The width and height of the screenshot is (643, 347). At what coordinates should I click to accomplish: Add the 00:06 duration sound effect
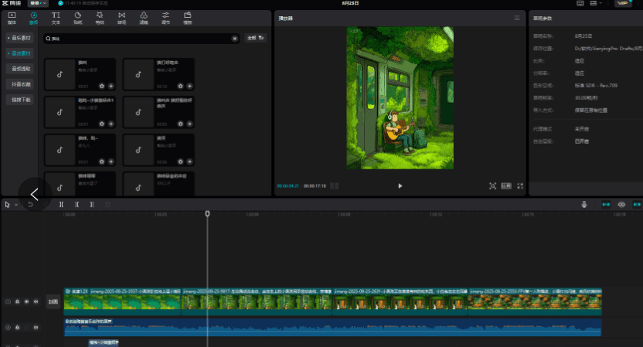189,162
